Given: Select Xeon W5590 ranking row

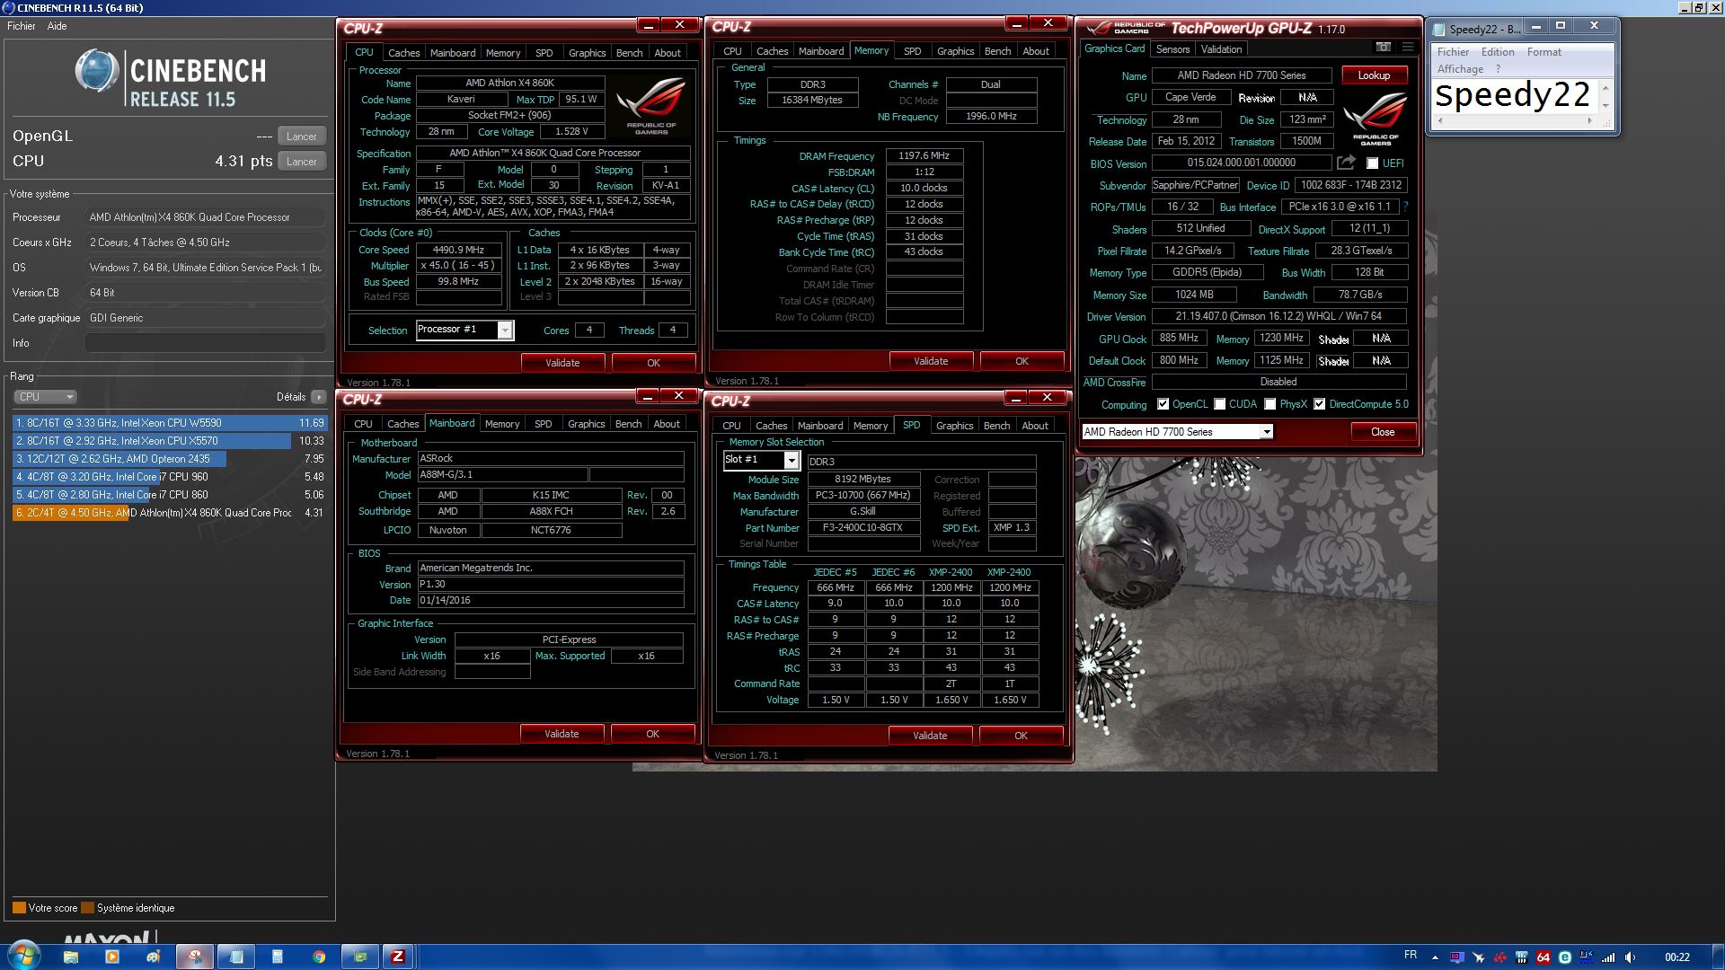Looking at the screenshot, I should pos(170,423).
